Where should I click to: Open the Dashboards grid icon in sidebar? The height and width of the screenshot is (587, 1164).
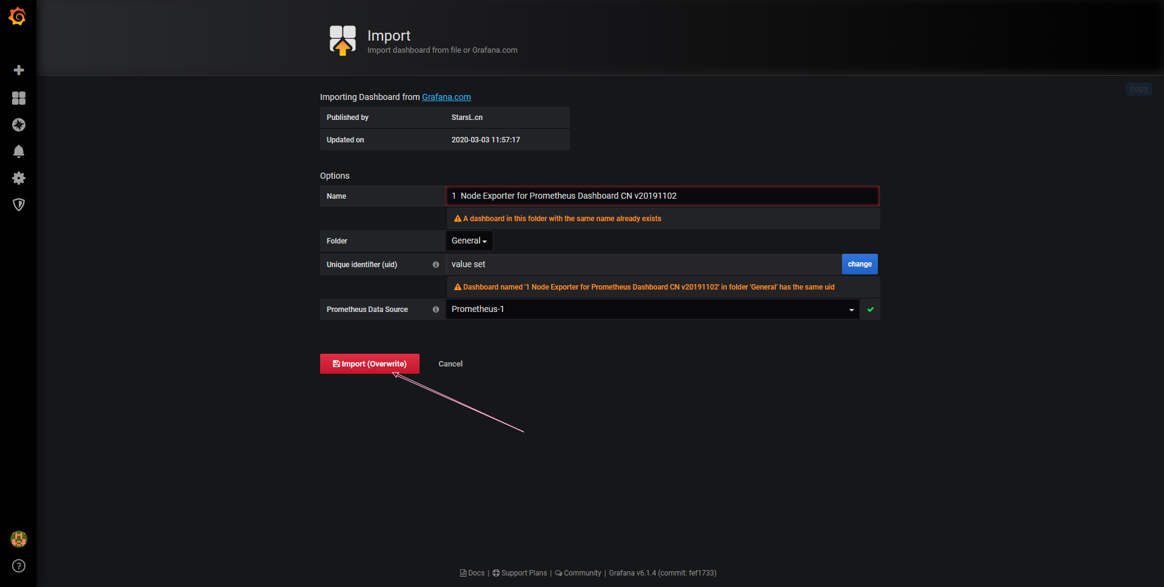click(x=19, y=98)
